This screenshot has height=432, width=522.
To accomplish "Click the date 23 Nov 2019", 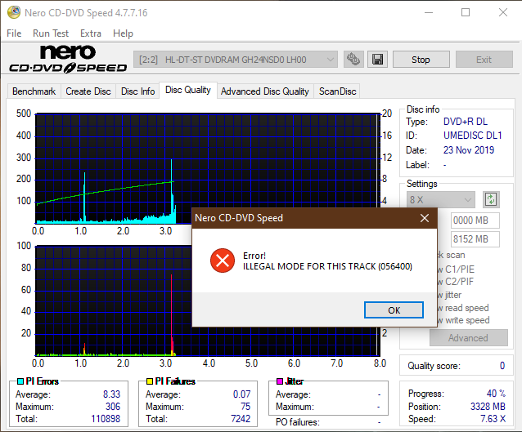I will pos(469,150).
